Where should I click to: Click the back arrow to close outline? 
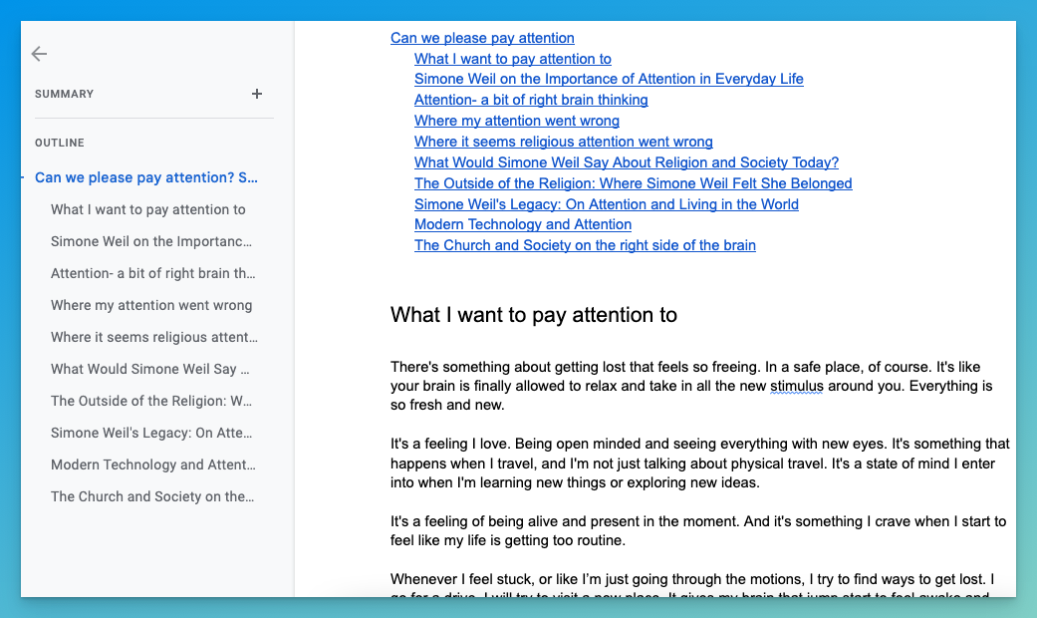[x=39, y=54]
